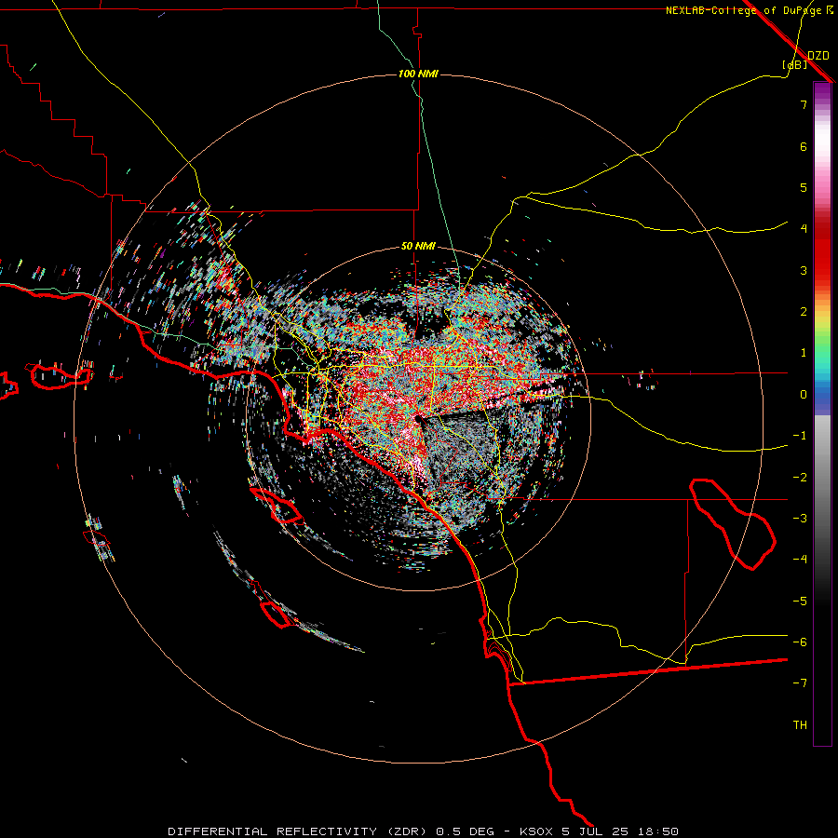Click the 50 NMI range ring label

(418, 247)
